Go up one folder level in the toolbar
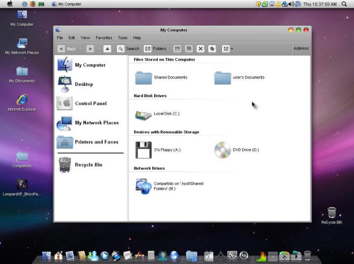 coord(107,49)
